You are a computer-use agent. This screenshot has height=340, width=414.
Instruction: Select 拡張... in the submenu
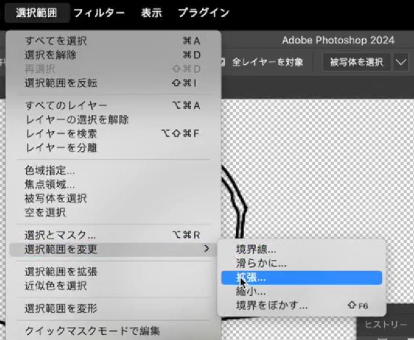(301, 278)
